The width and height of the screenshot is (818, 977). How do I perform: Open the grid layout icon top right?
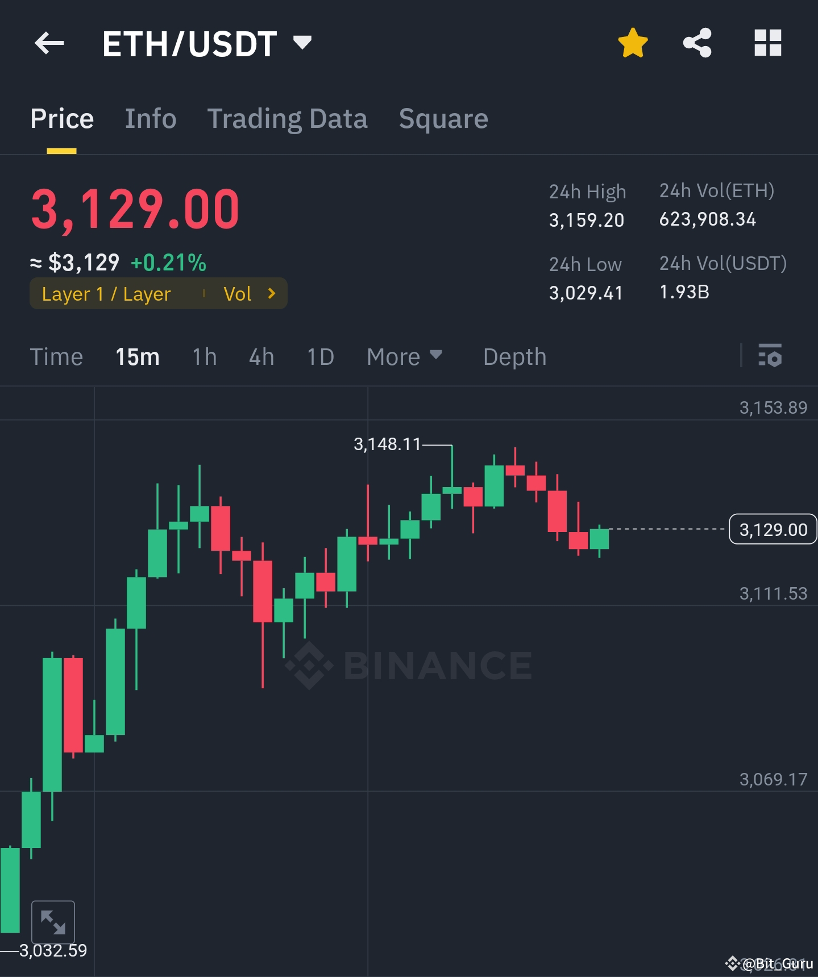767,42
